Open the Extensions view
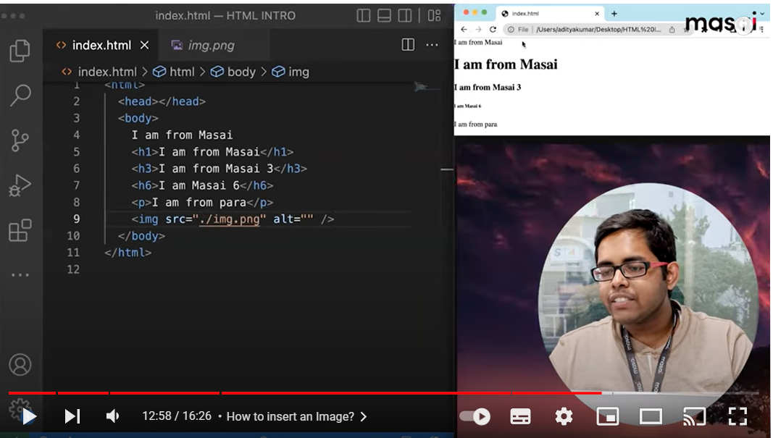Screen dimensions: 773x438 click(21, 230)
